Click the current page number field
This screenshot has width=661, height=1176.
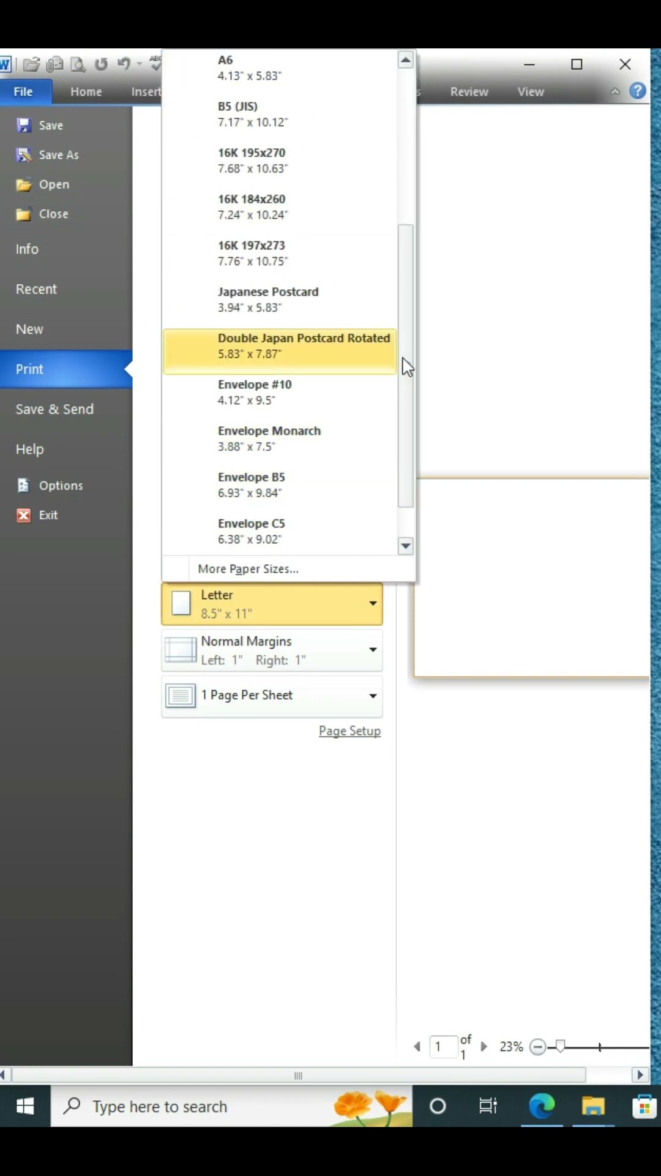pos(444,1047)
